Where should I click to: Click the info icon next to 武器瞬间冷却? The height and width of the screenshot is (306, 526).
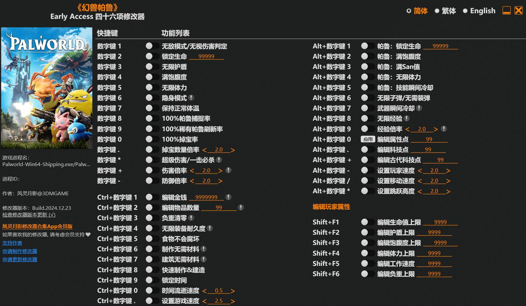pyautogui.click(x=419, y=108)
